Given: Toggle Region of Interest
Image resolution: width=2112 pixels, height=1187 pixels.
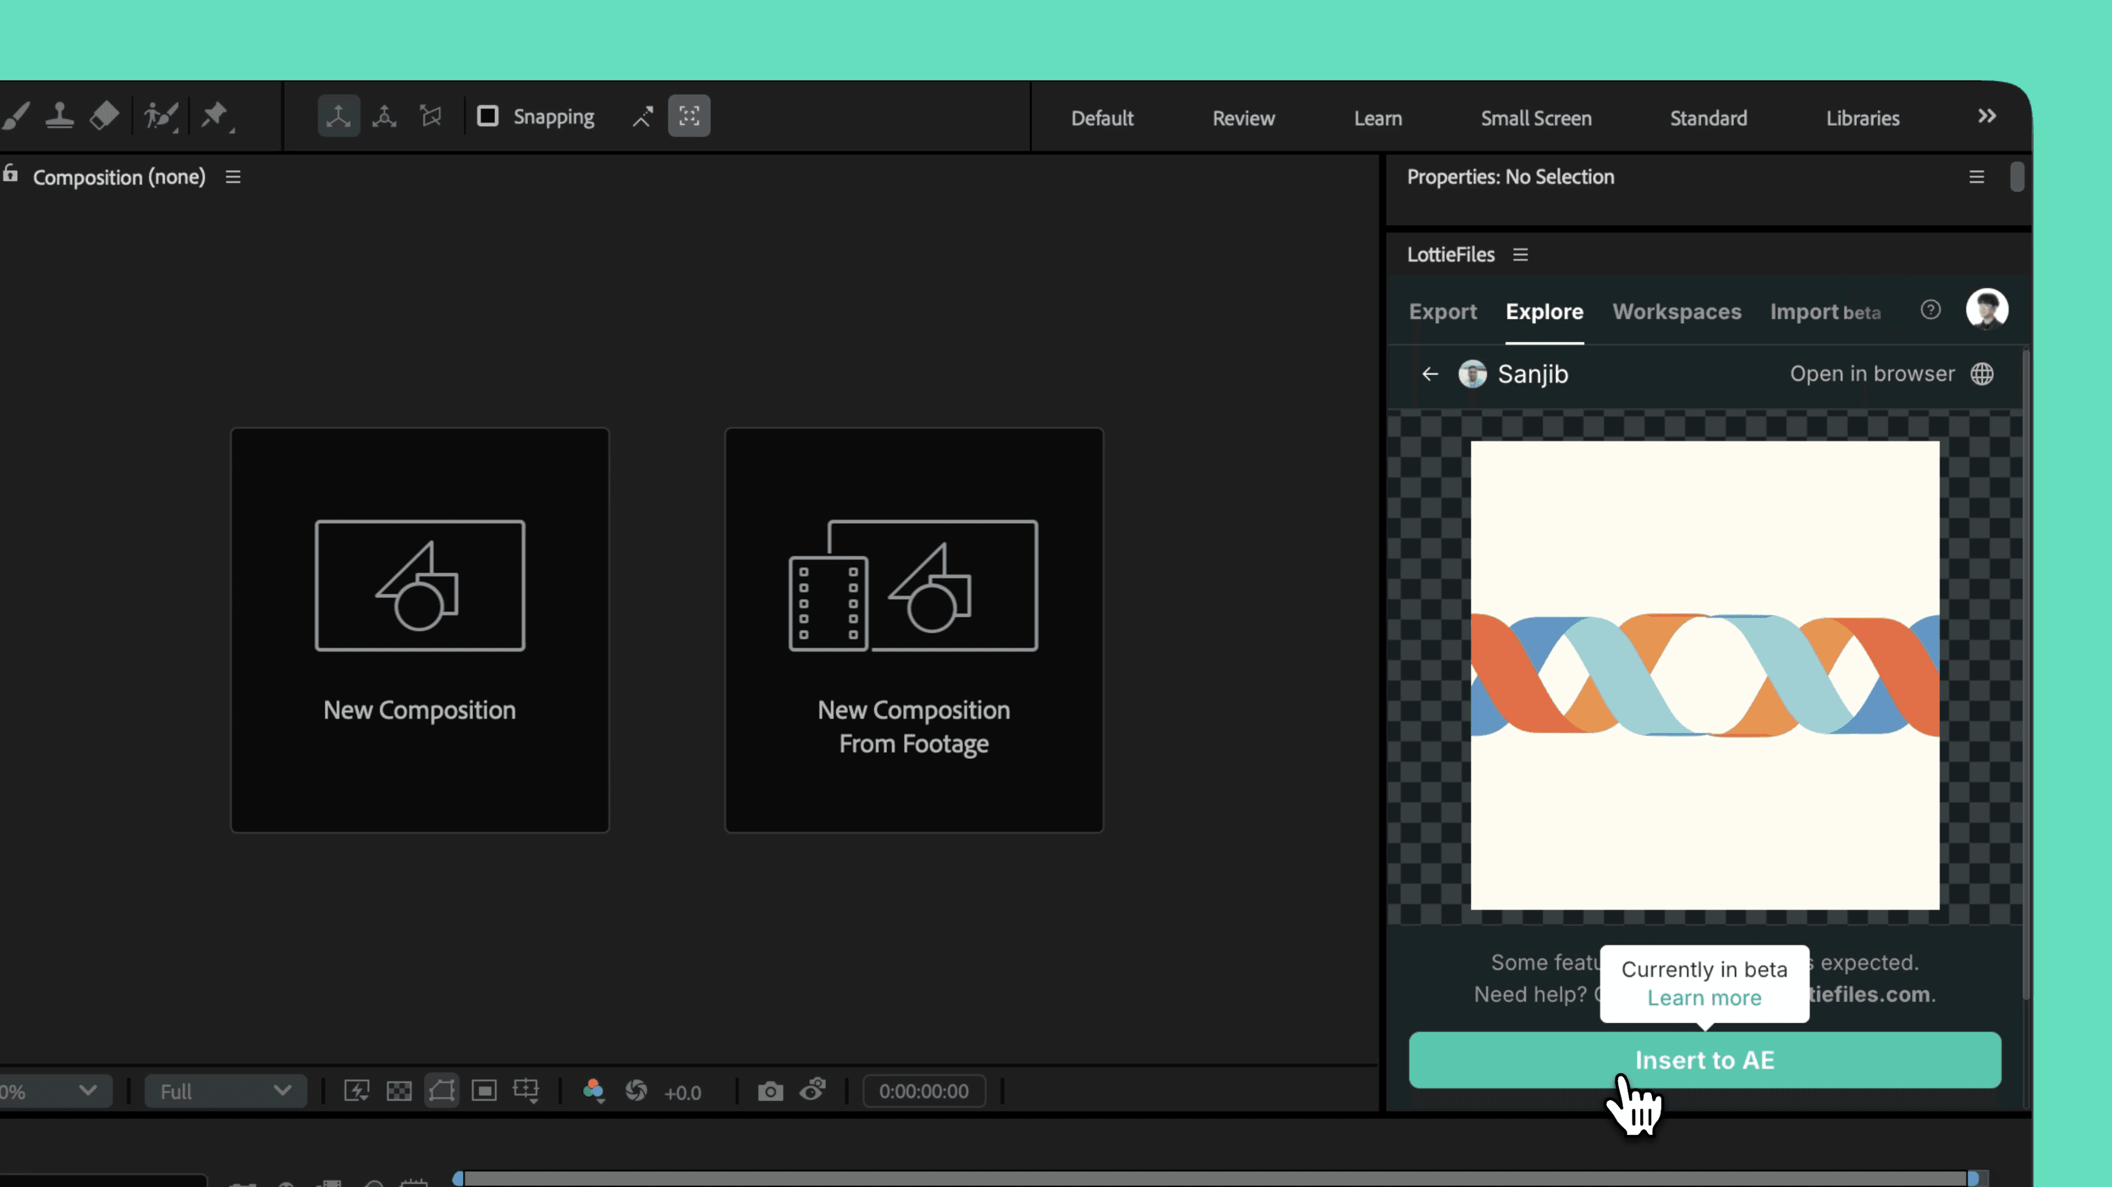Looking at the screenshot, I should coord(485,1091).
